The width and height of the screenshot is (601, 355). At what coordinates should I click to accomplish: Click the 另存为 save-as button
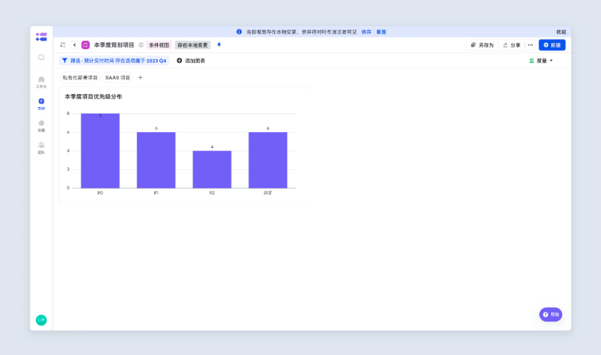pos(483,45)
